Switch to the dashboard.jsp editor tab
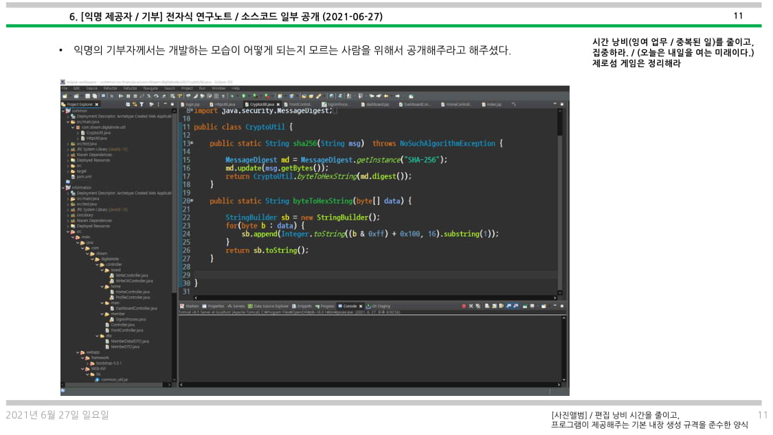 coord(376,105)
